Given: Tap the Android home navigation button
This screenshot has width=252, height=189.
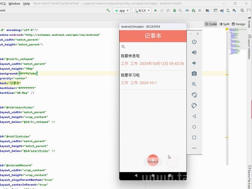Looking at the screenshot, I should click(x=153, y=175).
